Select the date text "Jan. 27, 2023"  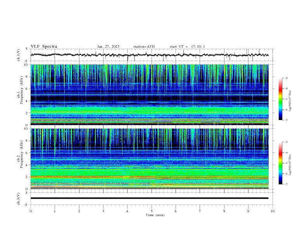tap(108, 46)
